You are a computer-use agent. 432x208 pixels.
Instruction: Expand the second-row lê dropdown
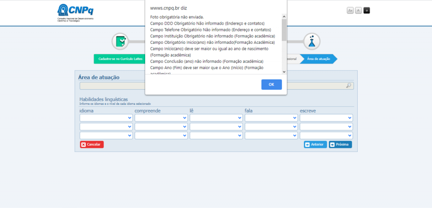click(216, 127)
